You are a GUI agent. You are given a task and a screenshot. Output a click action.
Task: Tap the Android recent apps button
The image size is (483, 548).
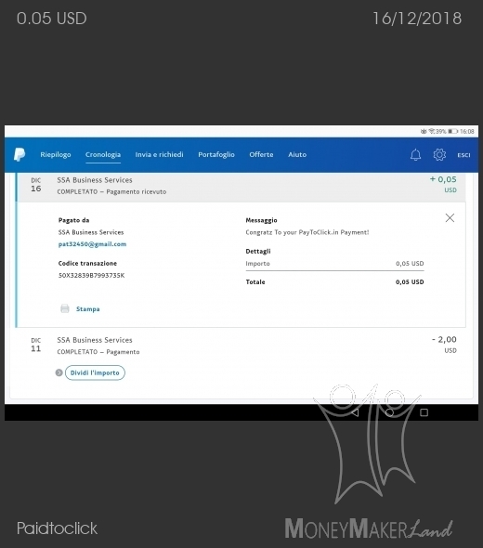tap(424, 412)
